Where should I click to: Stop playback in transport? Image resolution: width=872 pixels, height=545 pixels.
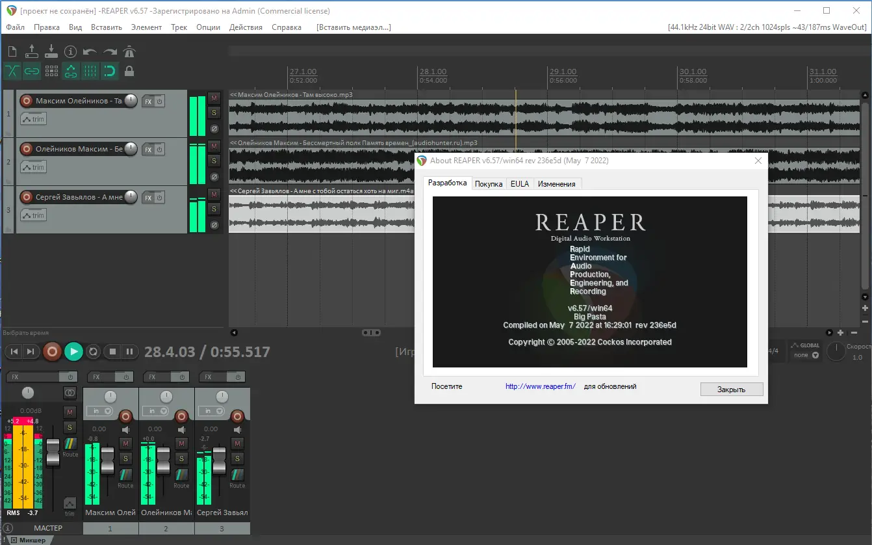click(x=112, y=352)
